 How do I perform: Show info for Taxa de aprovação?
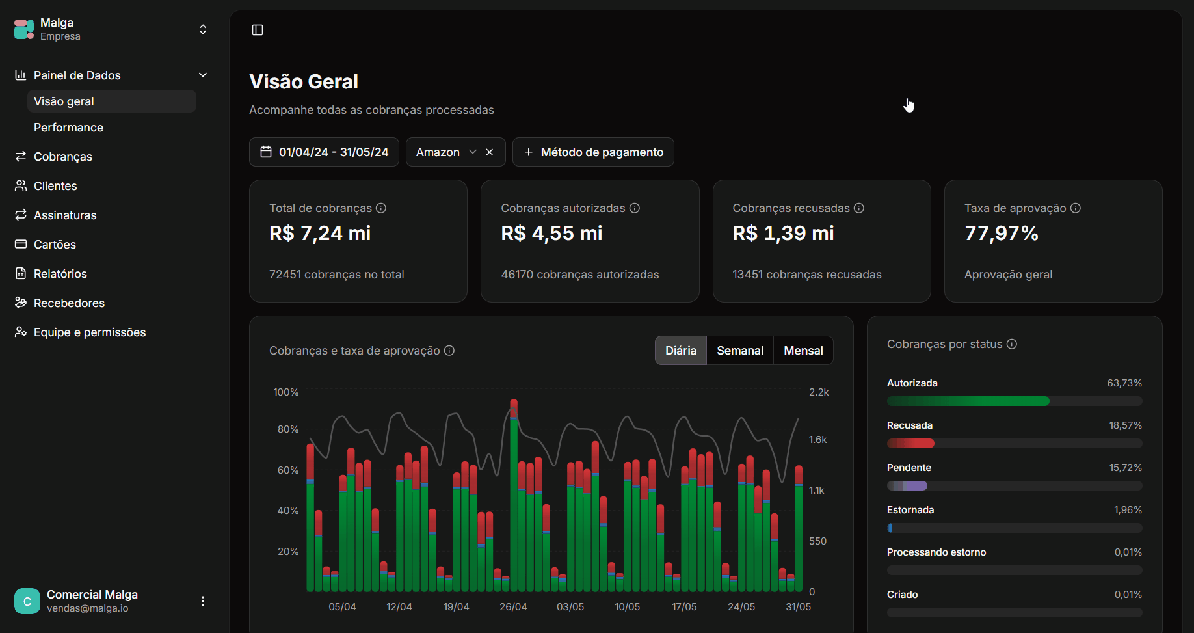coord(1076,208)
